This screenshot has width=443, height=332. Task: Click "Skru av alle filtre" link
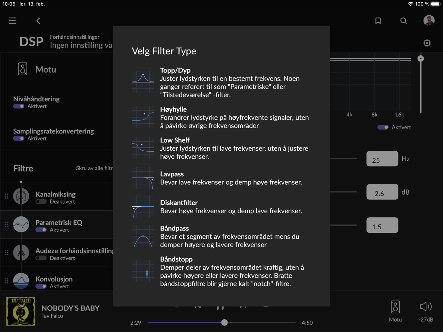[x=94, y=168]
